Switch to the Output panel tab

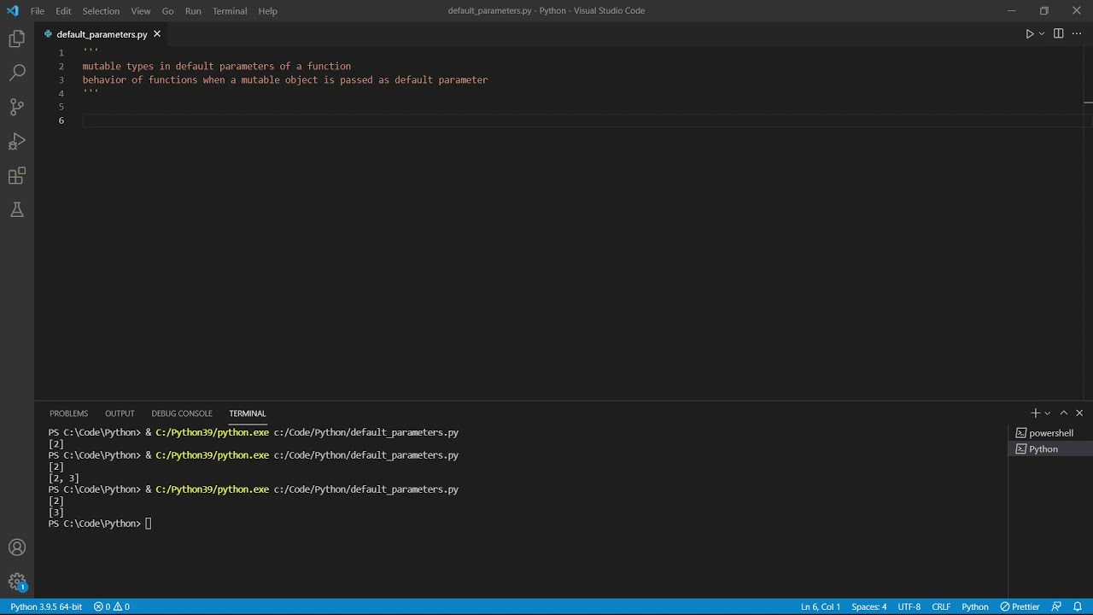(120, 413)
